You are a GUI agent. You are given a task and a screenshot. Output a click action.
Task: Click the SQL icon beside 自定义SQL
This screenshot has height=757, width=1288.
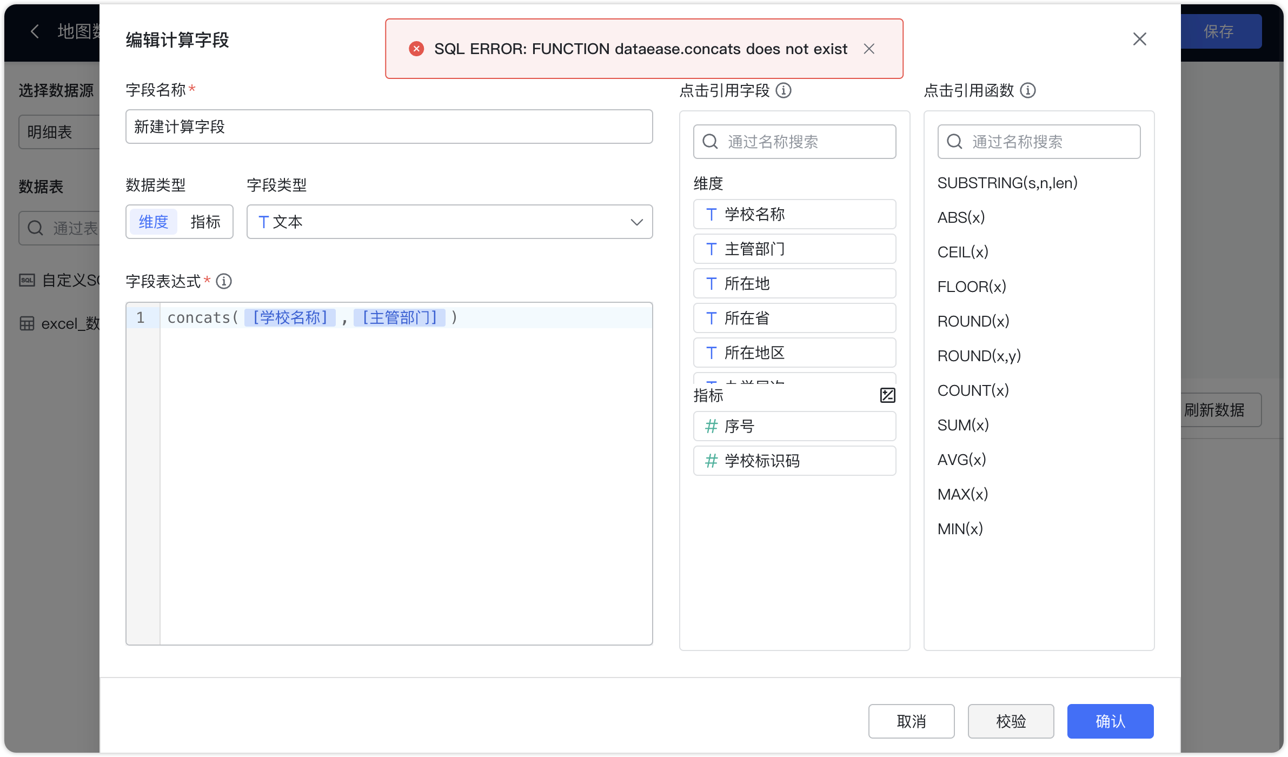[x=27, y=280]
